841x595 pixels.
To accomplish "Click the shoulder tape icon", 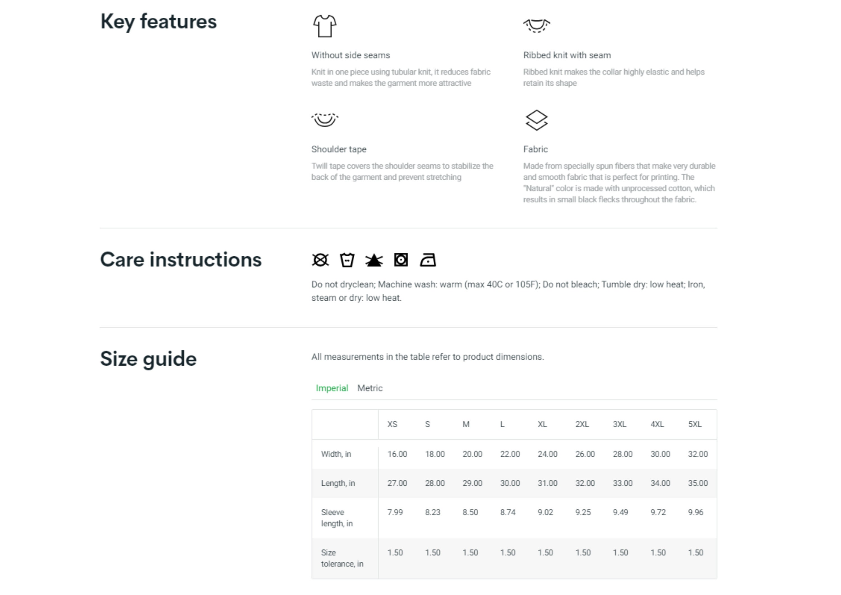I will click(x=325, y=120).
